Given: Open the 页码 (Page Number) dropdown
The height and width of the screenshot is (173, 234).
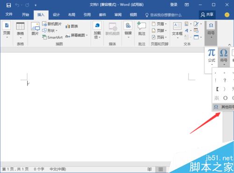Looking at the screenshot, I should 159,37.
